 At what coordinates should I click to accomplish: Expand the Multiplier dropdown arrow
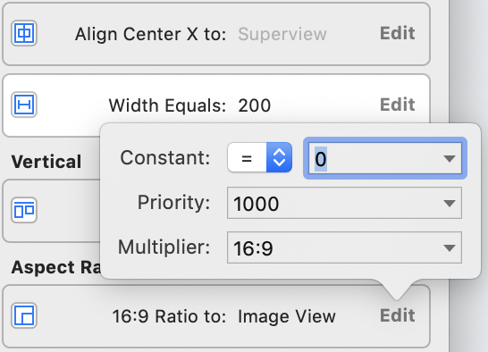pyautogui.click(x=450, y=247)
